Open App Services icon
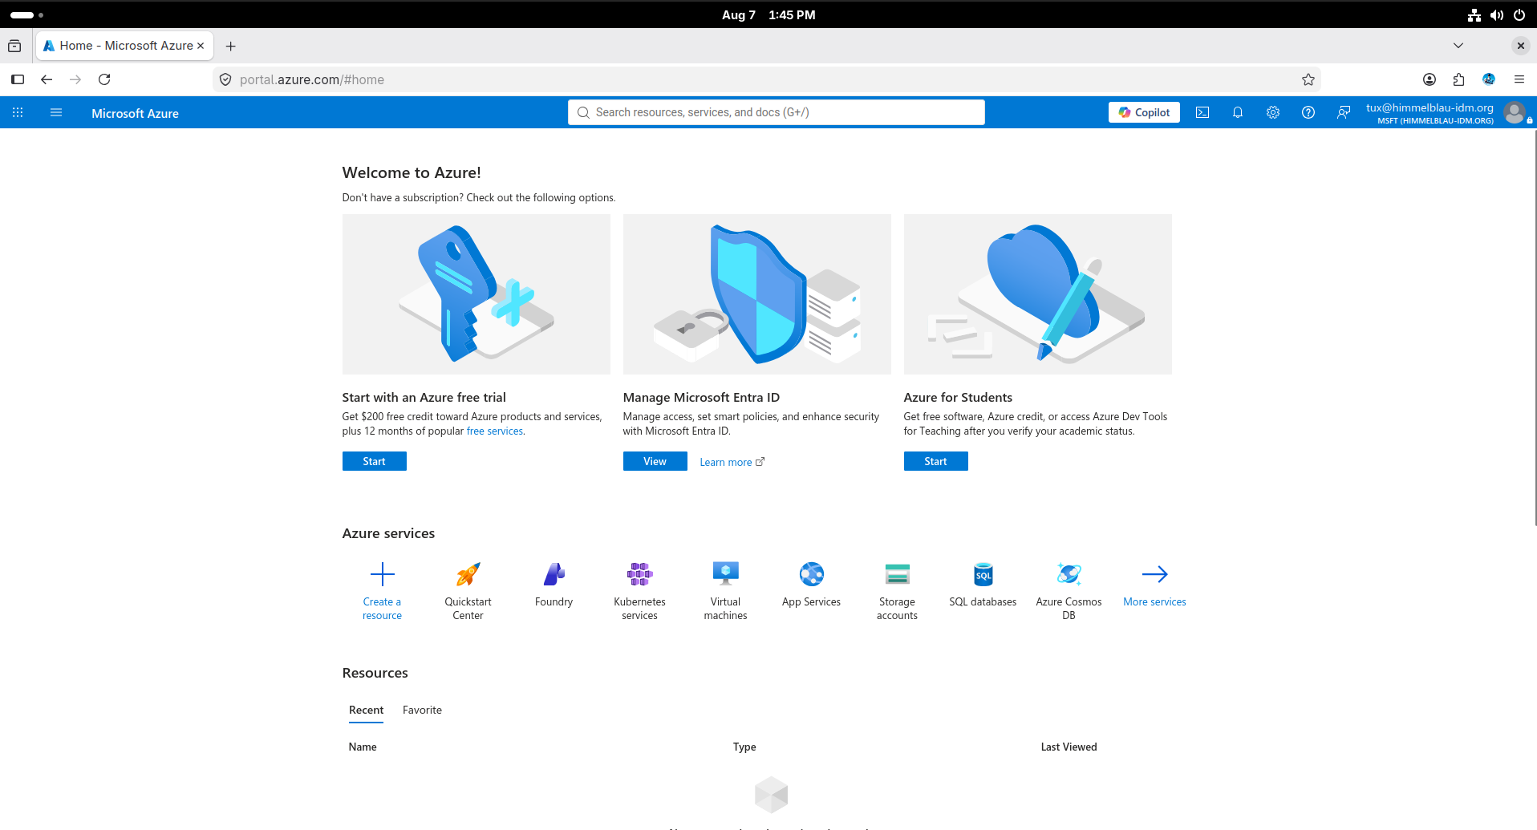 (x=812, y=574)
